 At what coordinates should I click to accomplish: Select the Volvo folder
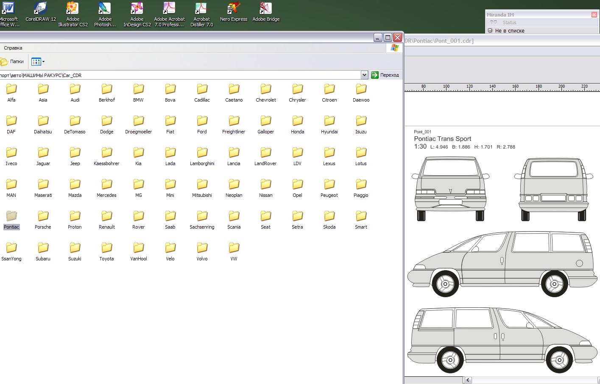[x=202, y=252]
